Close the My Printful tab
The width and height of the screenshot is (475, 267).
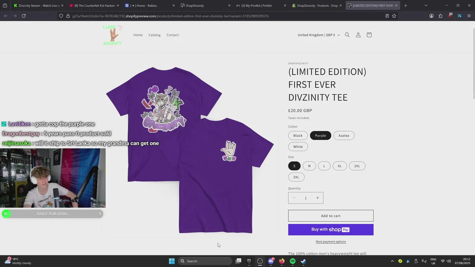285,6
